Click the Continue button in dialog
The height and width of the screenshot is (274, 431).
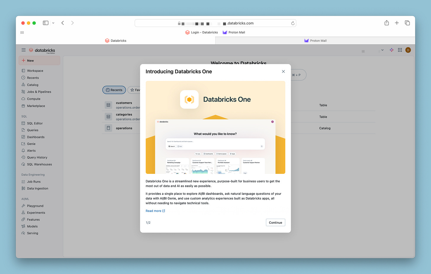[x=275, y=223]
